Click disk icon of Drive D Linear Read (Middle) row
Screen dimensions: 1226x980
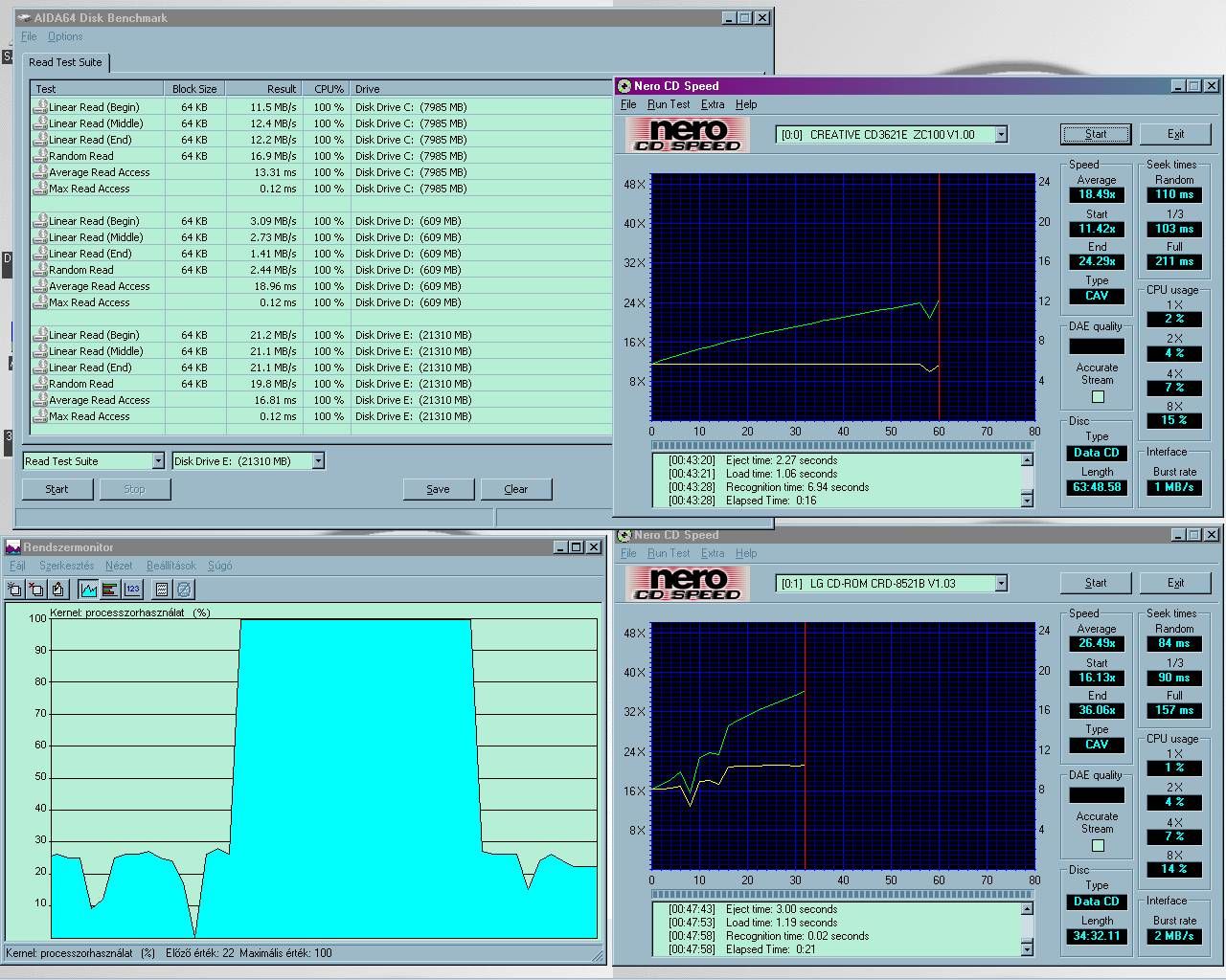click(40, 236)
